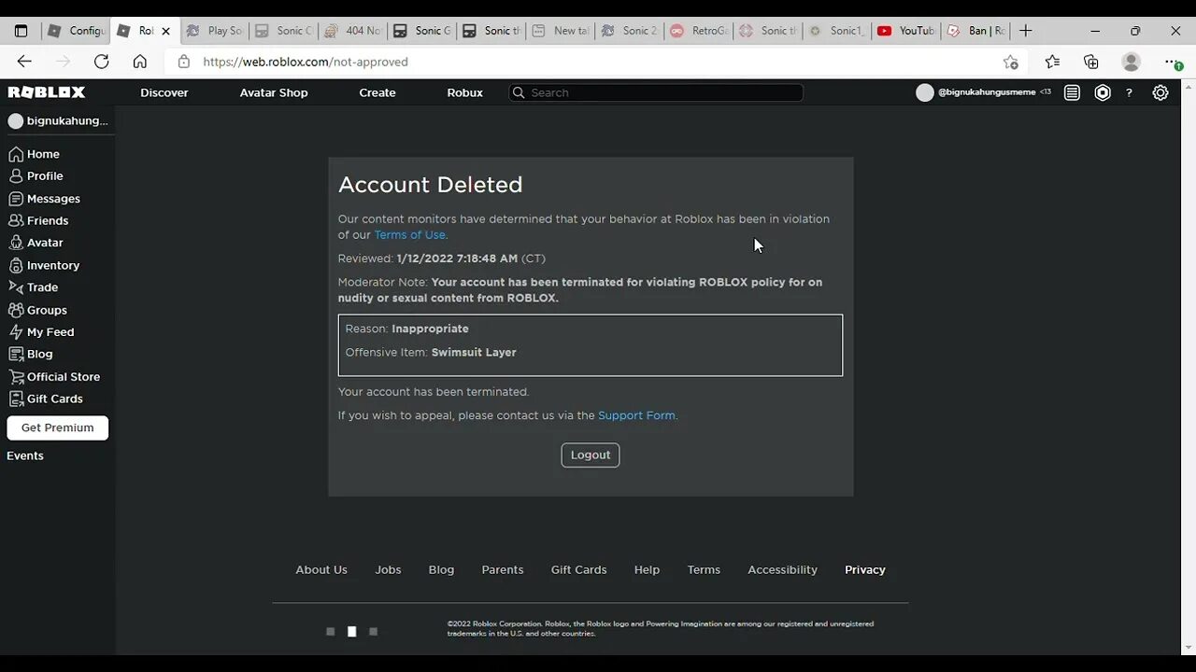Open the Home sidebar icon
This screenshot has width=1196, height=672.
coord(16,154)
